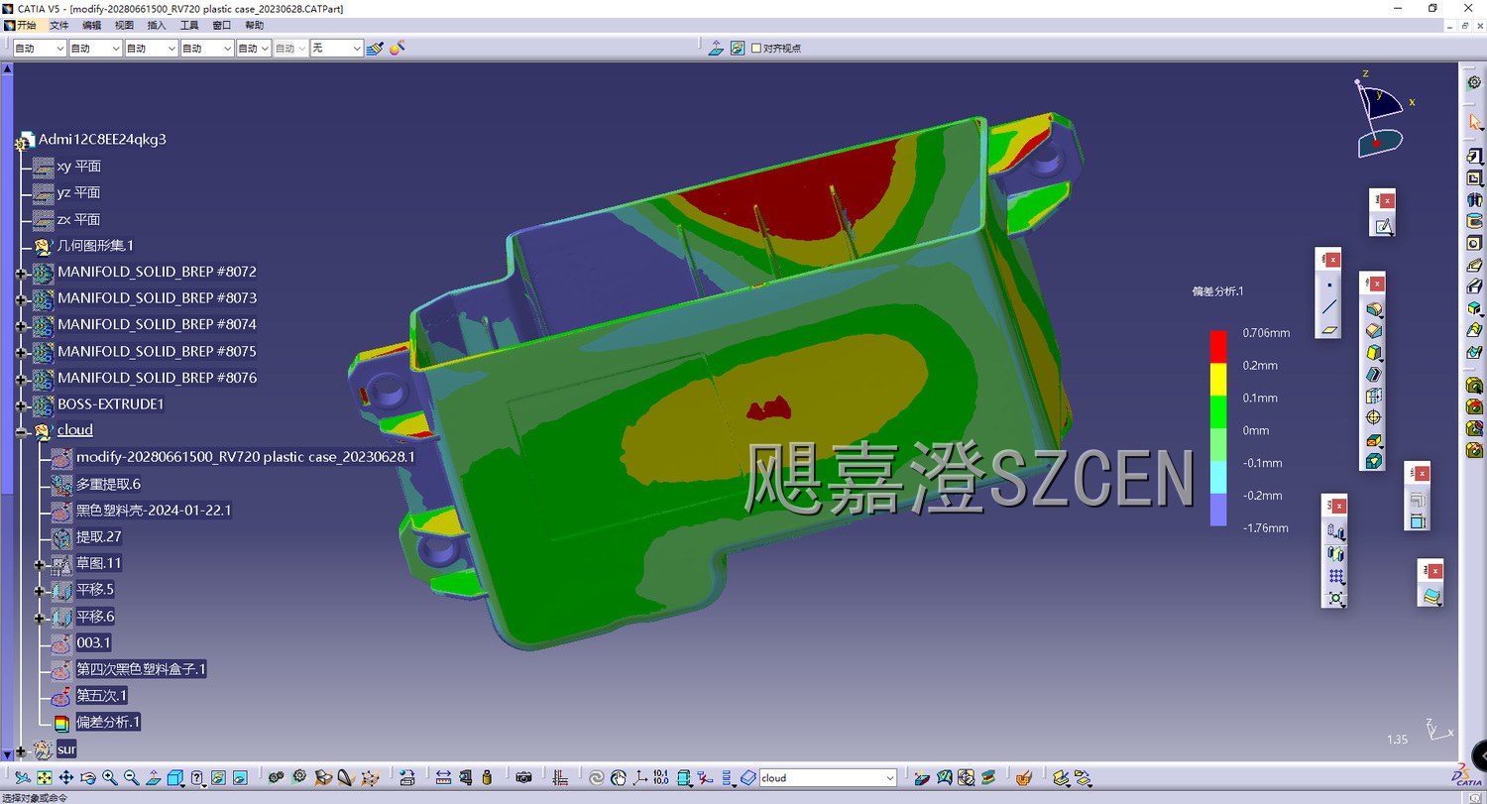Select 第四次黑色塑料盒子.1 tree item
This screenshot has height=804, width=1487.
(141, 669)
